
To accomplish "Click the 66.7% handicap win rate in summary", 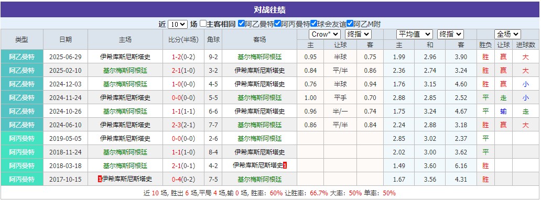I will (x=319, y=193).
